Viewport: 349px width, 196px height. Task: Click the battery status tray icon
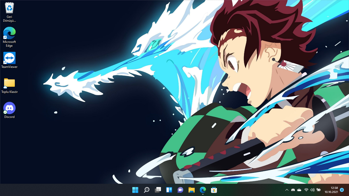pyautogui.click(x=319, y=190)
